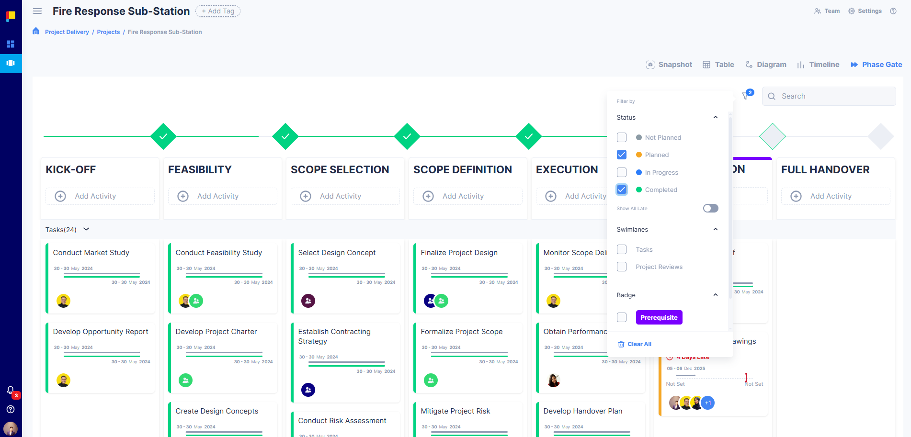The image size is (911, 437).
Task: Check the Project Reviews swimlane filter
Action: click(x=622, y=267)
